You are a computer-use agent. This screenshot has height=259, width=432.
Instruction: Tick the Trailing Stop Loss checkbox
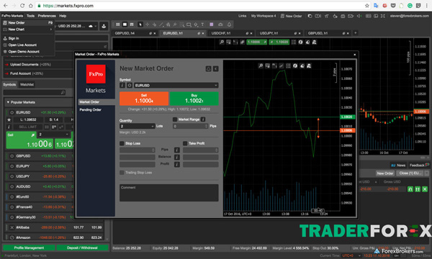pos(122,173)
